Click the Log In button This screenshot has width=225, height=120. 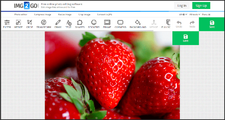(182, 6)
